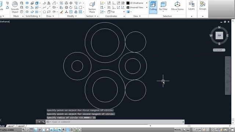Select the 3D Rotate modify tool
235x132 pixels.
tap(66, 7)
